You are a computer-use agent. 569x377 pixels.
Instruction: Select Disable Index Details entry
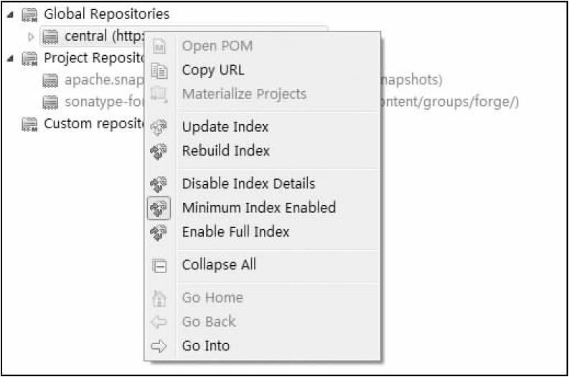coord(248,184)
